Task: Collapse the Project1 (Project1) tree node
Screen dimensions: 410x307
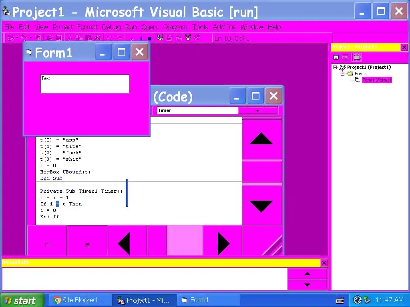Action: click(x=335, y=67)
